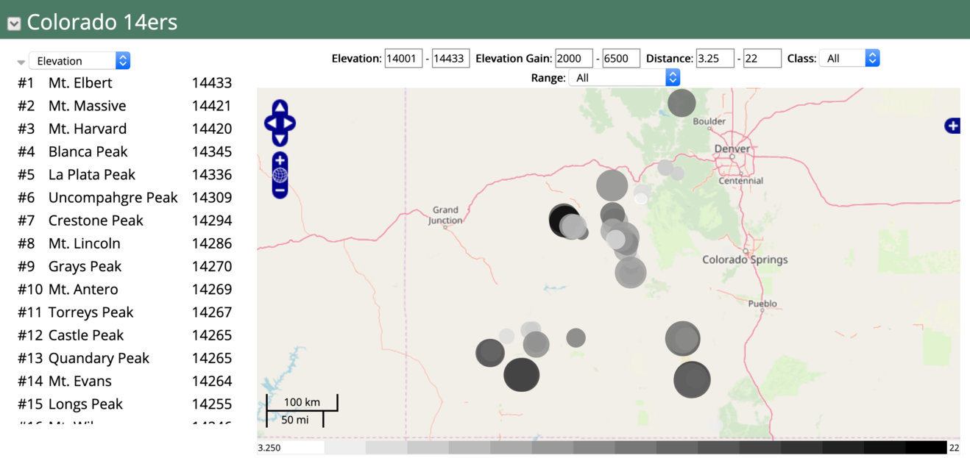The width and height of the screenshot is (970, 458).
Task: Zoom in on the map
Action: pos(280,160)
